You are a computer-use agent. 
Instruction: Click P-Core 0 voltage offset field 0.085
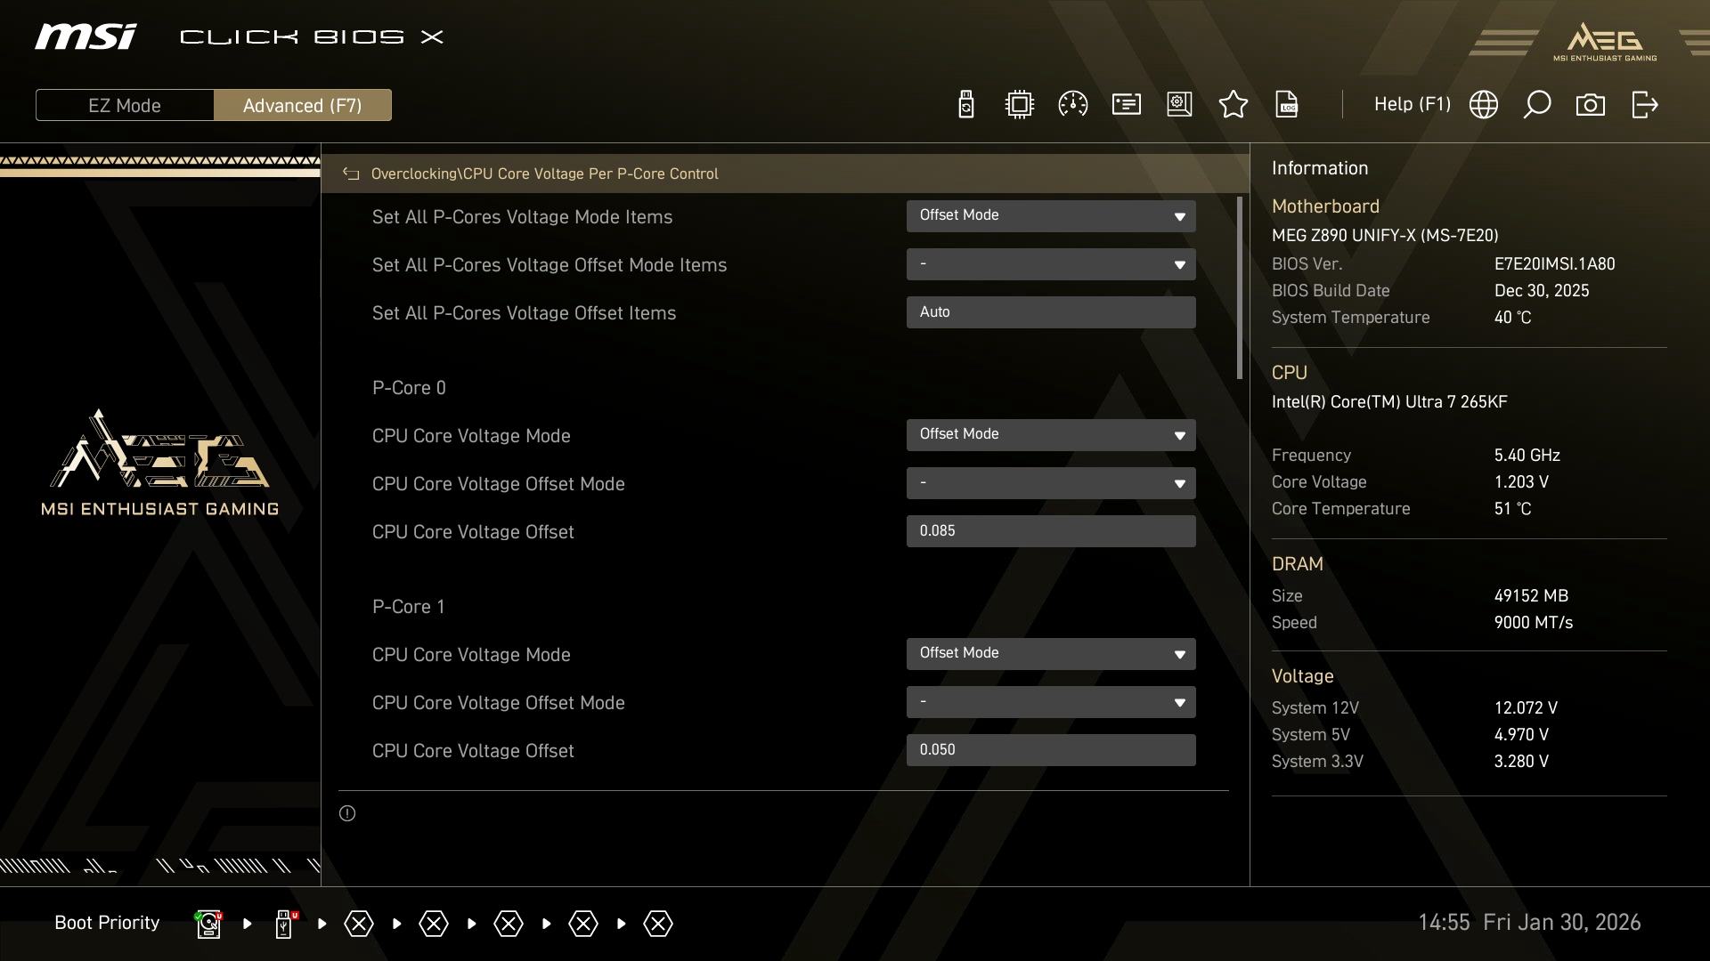pyautogui.click(x=1050, y=531)
